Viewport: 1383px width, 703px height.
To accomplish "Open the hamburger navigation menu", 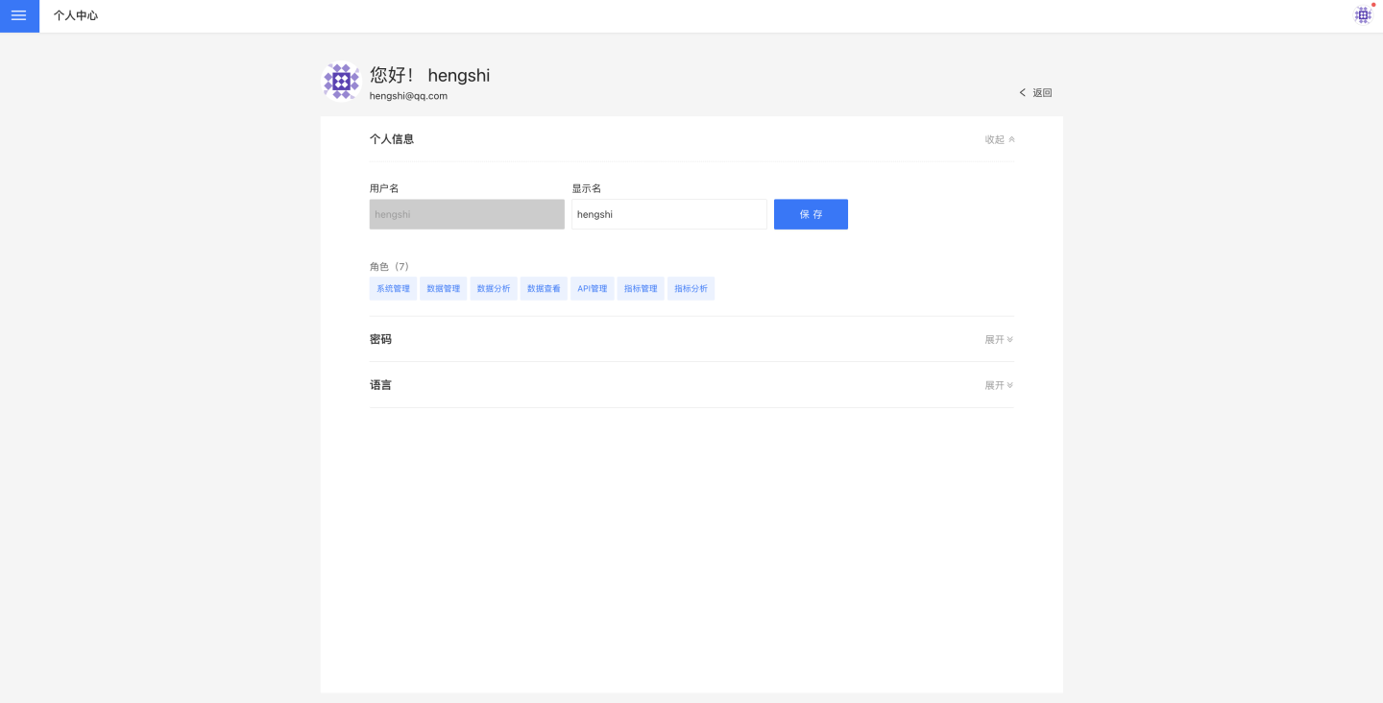I will (19, 16).
